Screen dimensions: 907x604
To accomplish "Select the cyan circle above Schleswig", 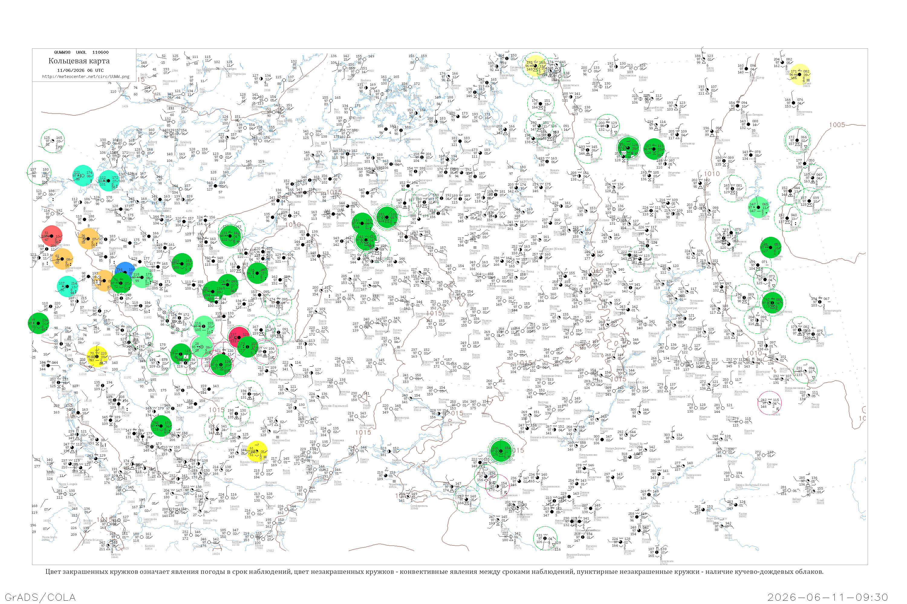I will click(x=108, y=181).
